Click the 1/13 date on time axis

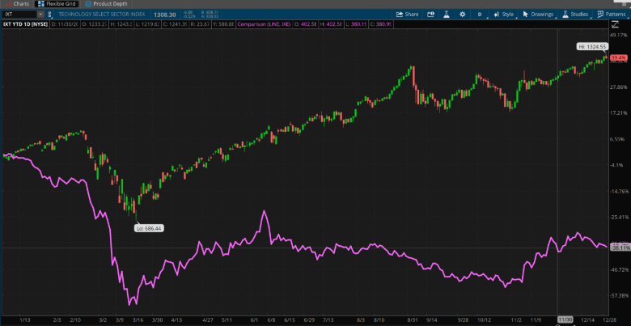coord(24,320)
